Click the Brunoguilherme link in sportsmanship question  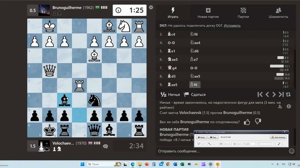(x=195, y=122)
